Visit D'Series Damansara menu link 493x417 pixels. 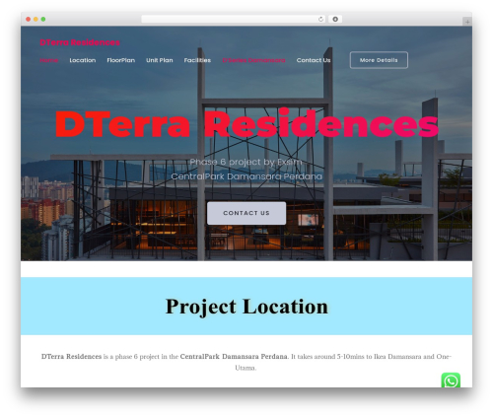tap(253, 60)
